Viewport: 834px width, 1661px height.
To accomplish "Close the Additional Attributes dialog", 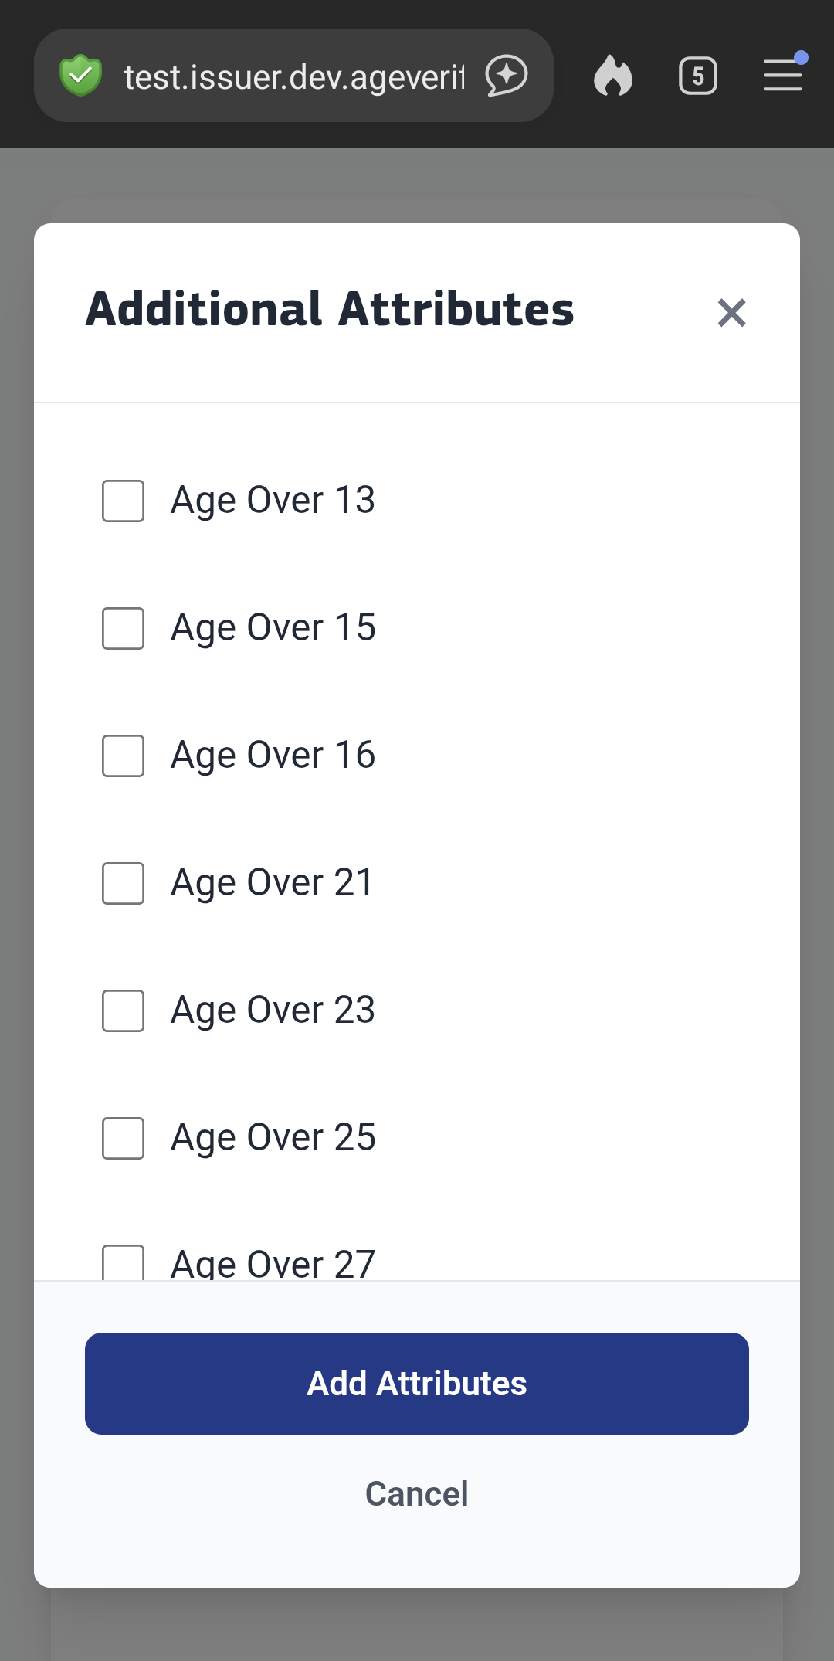I will click(x=731, y=313).
